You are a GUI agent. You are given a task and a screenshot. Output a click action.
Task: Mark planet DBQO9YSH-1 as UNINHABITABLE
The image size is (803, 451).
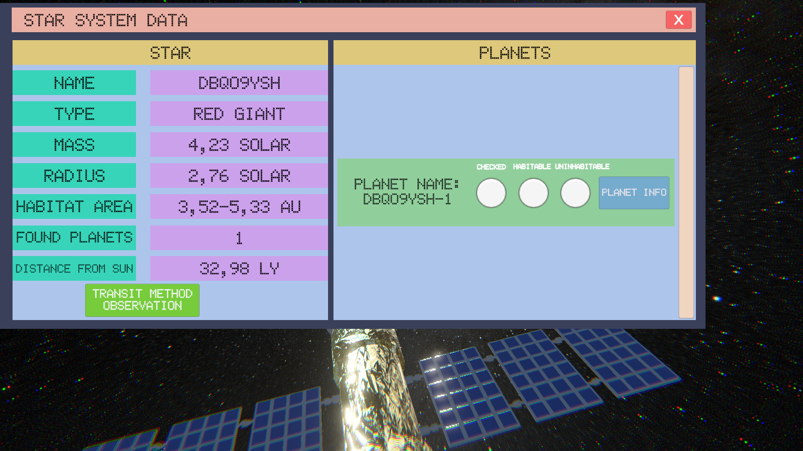click(575, 193)
